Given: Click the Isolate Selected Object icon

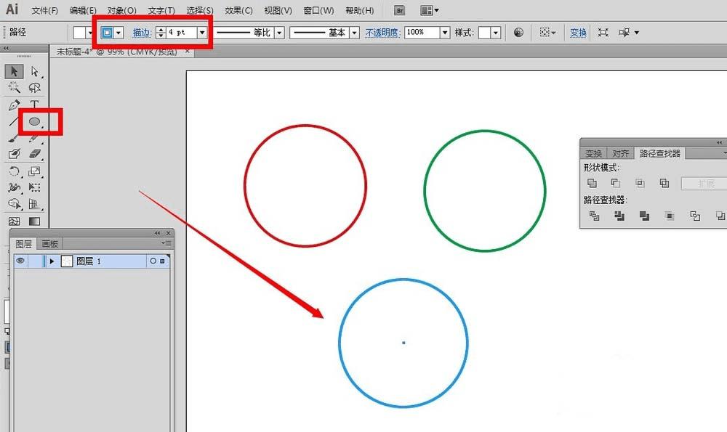Looking at the screenshot, I should click(603, 33).
